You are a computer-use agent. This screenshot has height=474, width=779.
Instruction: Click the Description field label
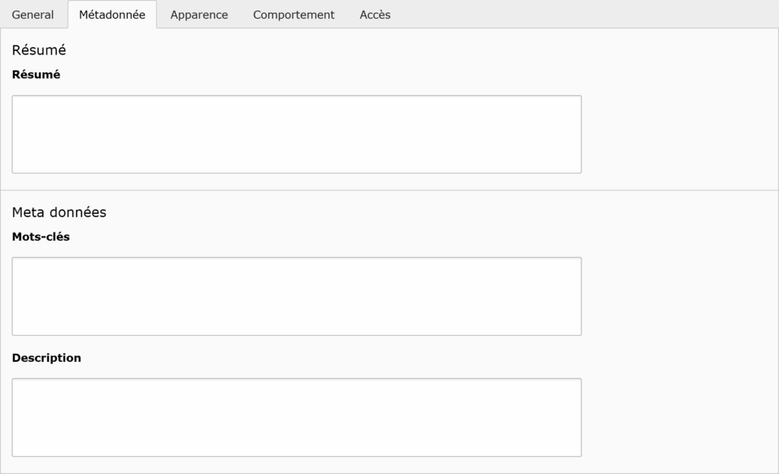coord(46,358)
